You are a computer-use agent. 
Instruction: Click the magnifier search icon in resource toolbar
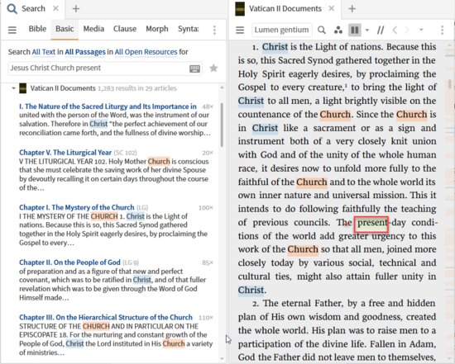click(322, 30)
